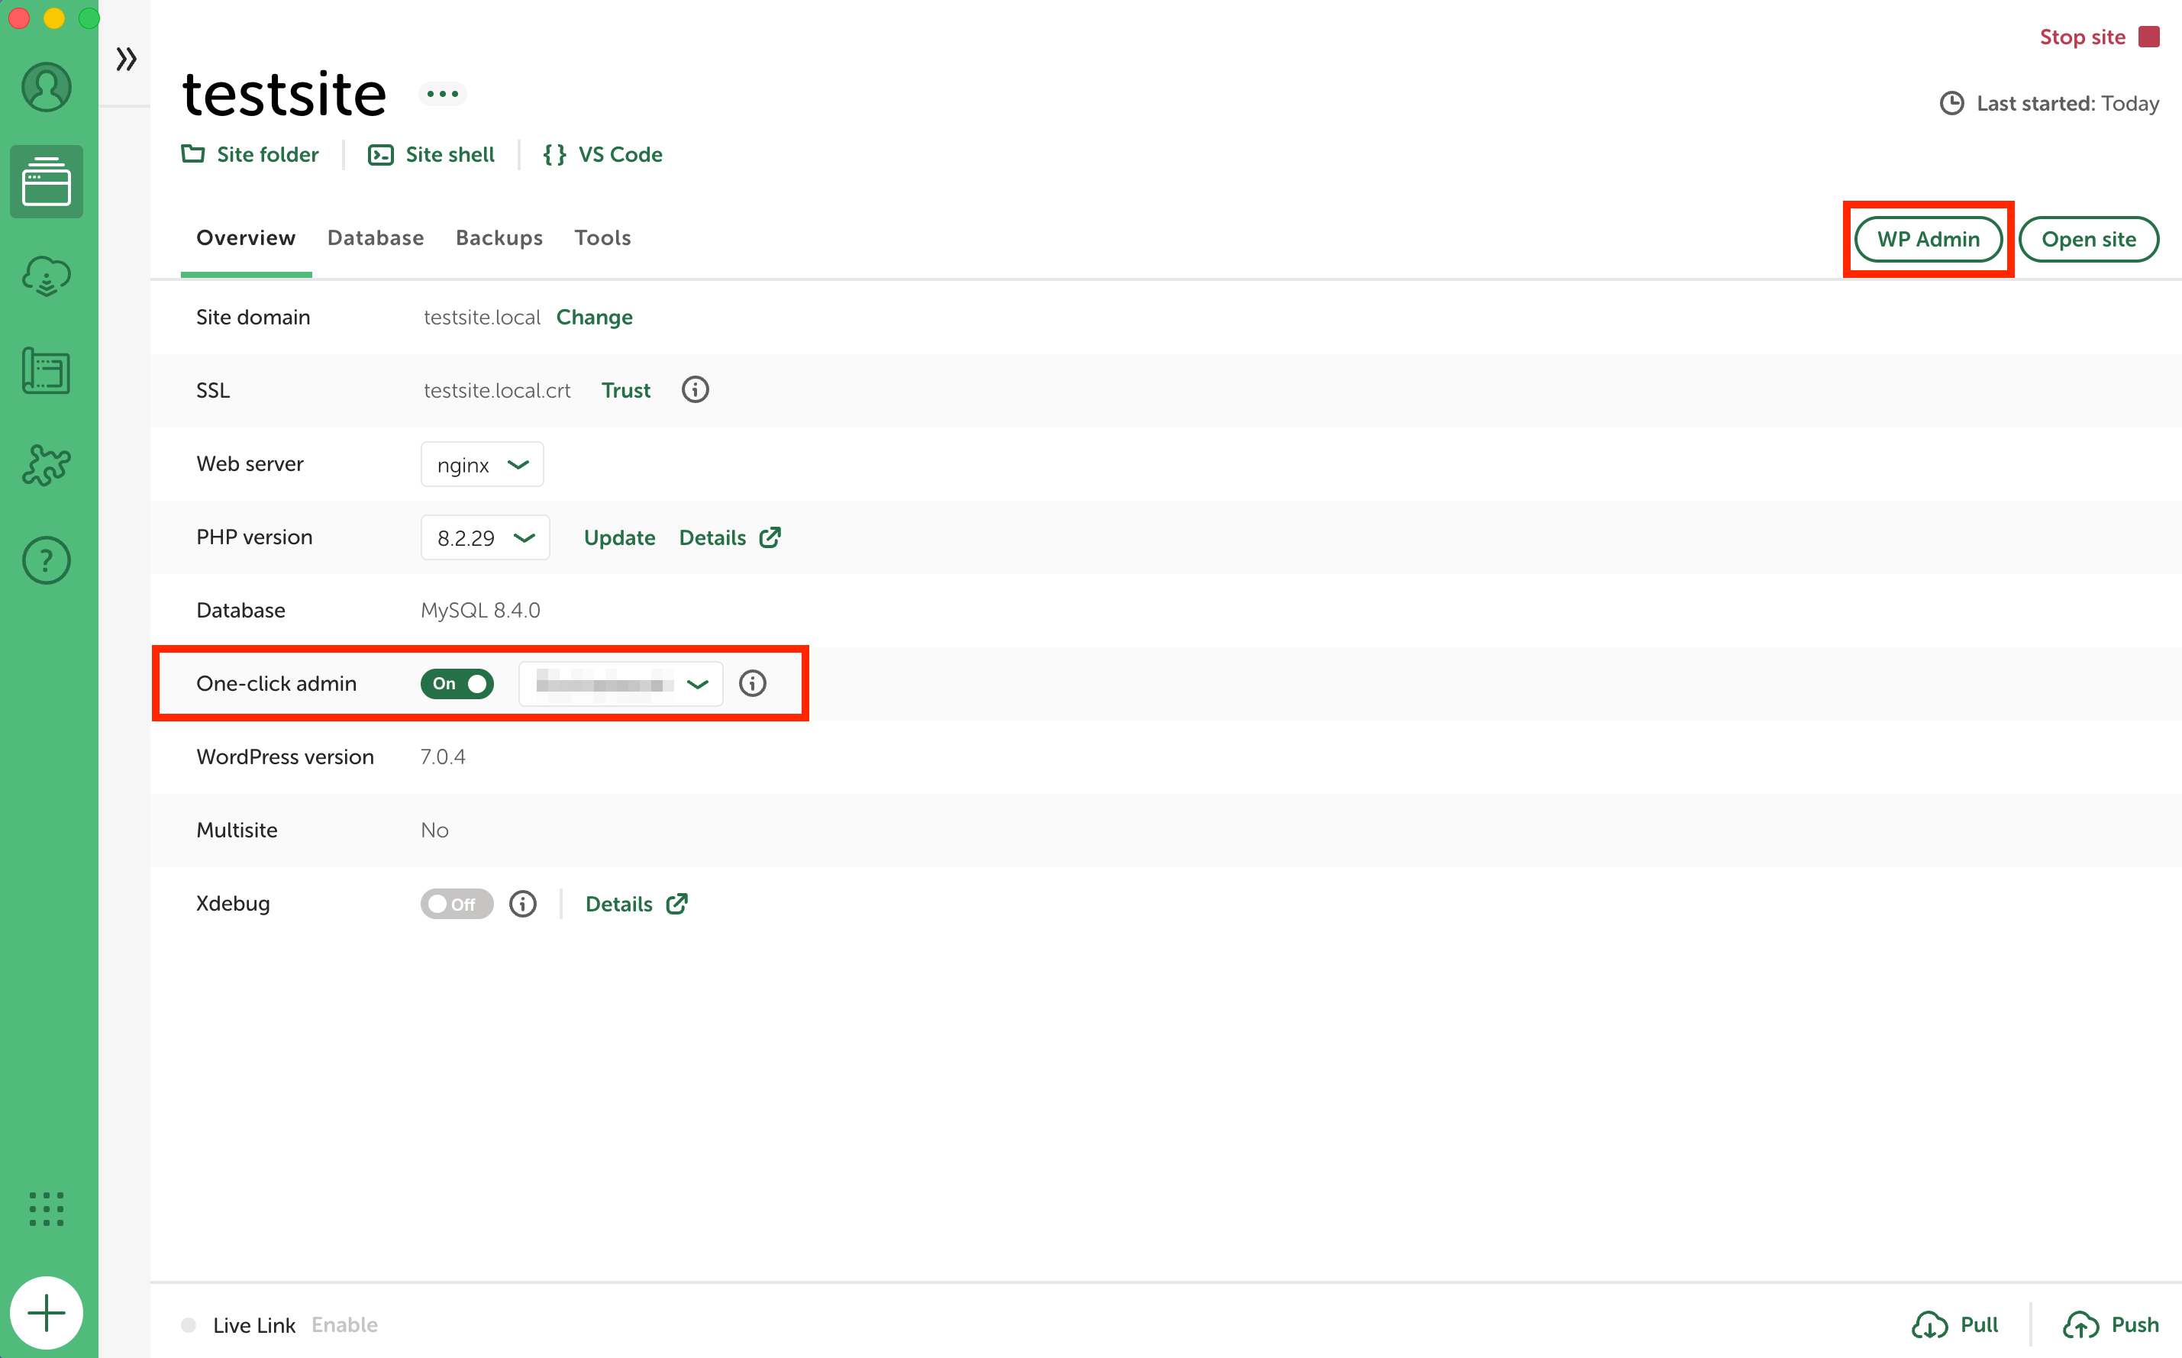
Task: Click the One-click admin info icon
Action: 753,683
